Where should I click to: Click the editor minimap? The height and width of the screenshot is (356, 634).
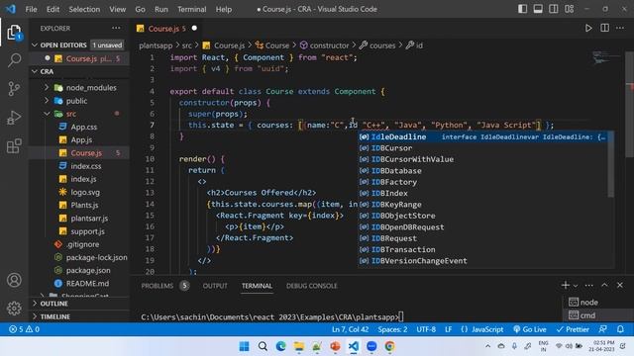click(606, 58)
